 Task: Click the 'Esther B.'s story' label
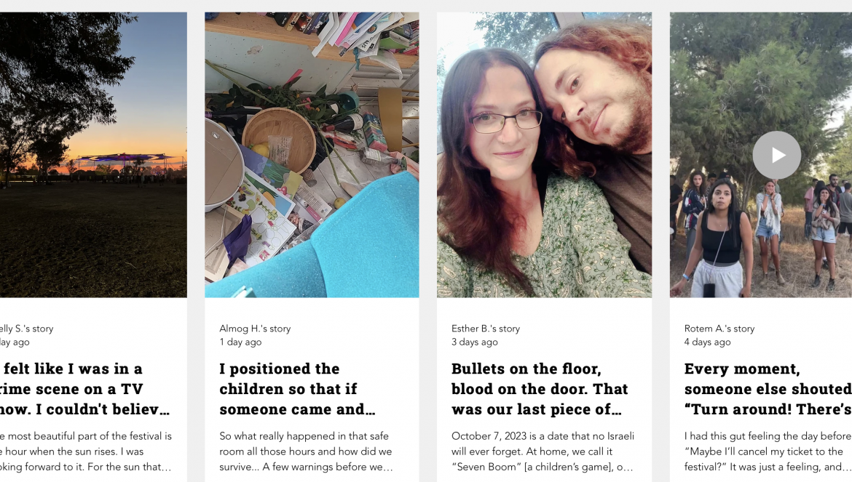(x=486, y=329)
